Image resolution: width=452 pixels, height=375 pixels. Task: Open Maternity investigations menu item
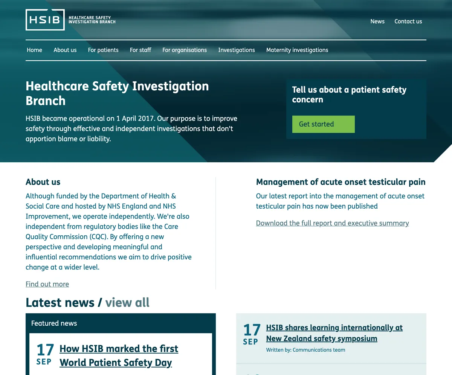point(297,50)
